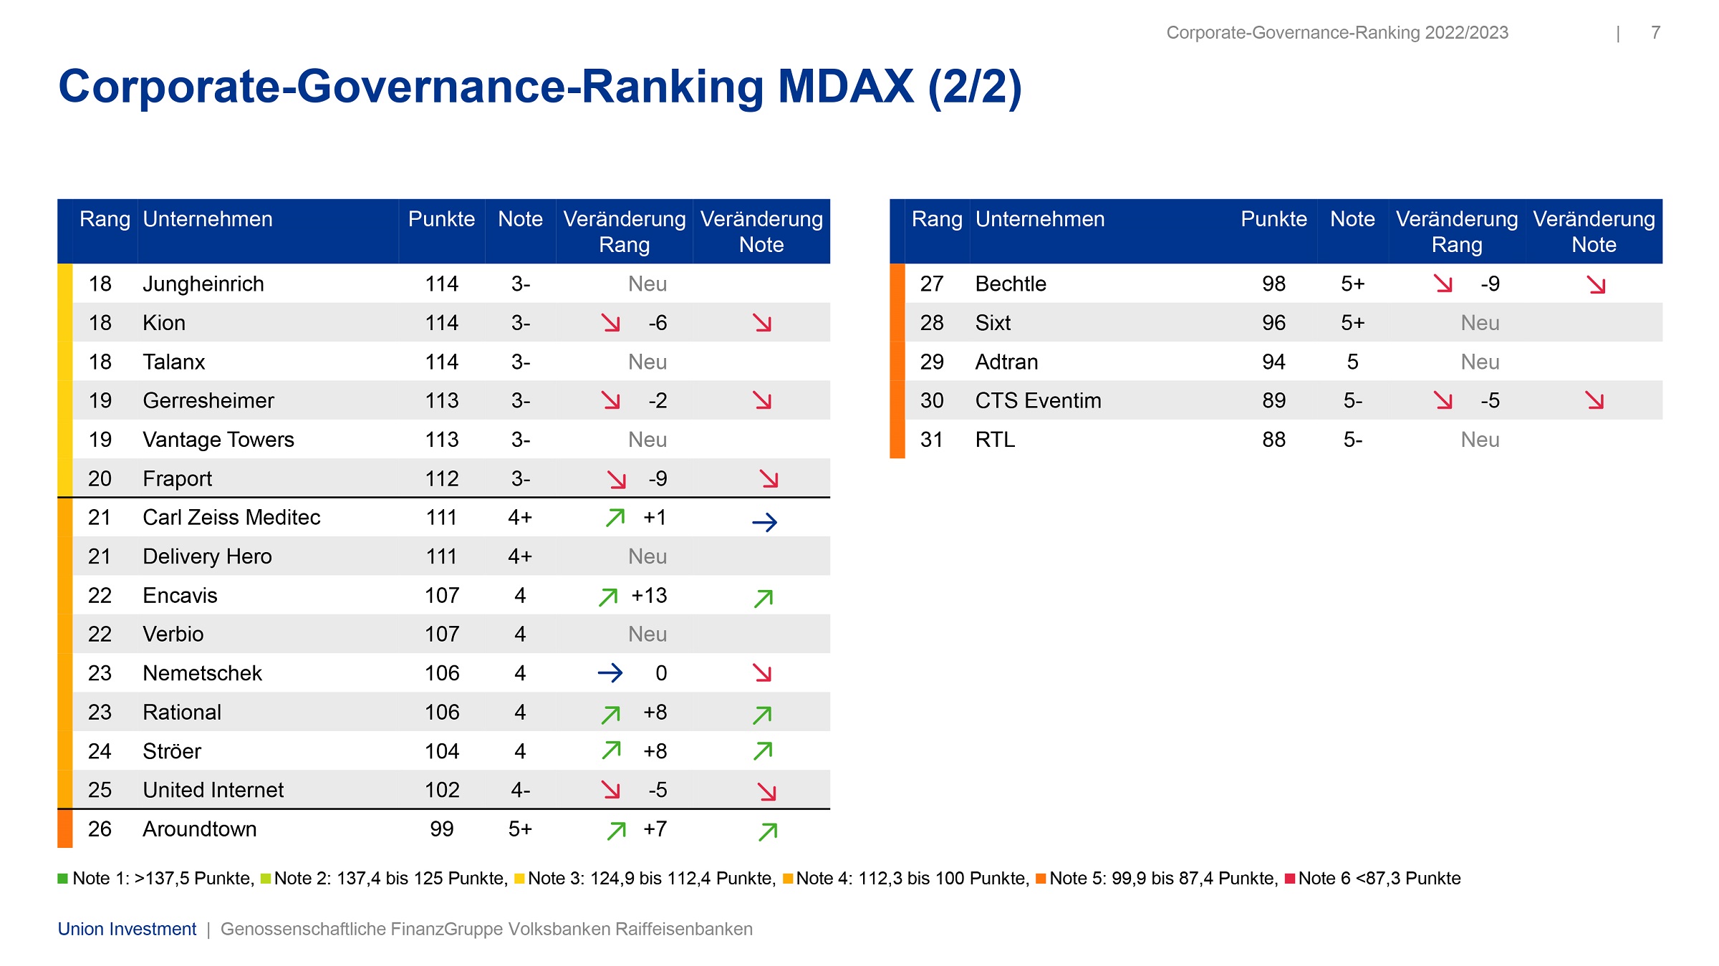Click Kion's red downward rank arrow
1719x966 pixels.
[x=610, y=323]
